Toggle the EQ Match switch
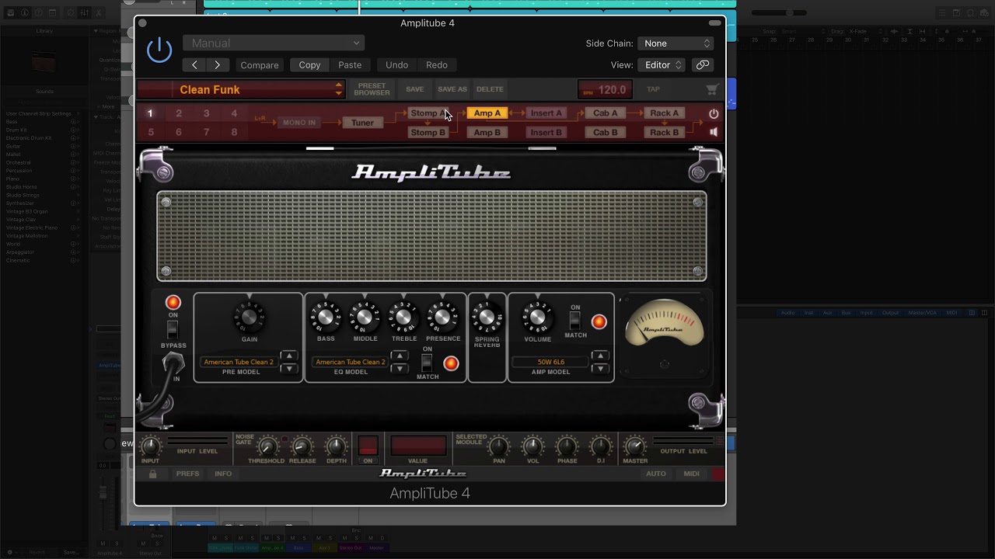 pos(427,363)
